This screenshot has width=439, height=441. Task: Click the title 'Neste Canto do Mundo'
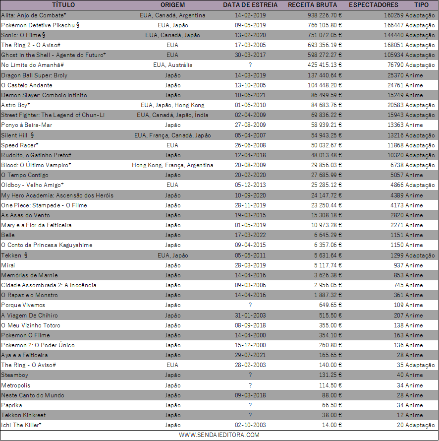tap(33, 395)
